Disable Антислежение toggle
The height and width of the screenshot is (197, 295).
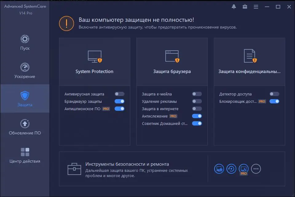click(x=197, y=116)
